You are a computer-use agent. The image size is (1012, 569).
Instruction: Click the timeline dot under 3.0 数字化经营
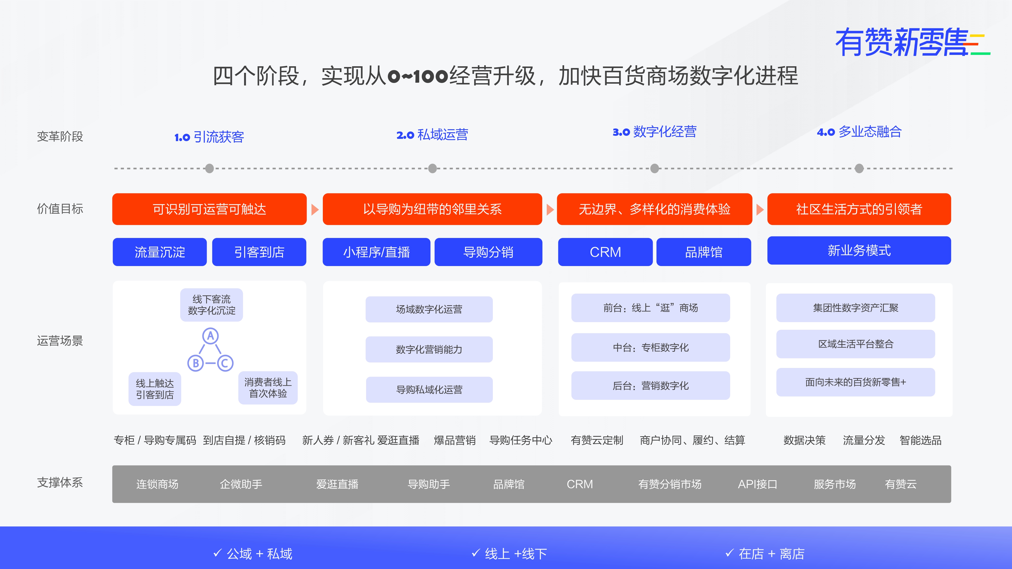click(655, 168)
